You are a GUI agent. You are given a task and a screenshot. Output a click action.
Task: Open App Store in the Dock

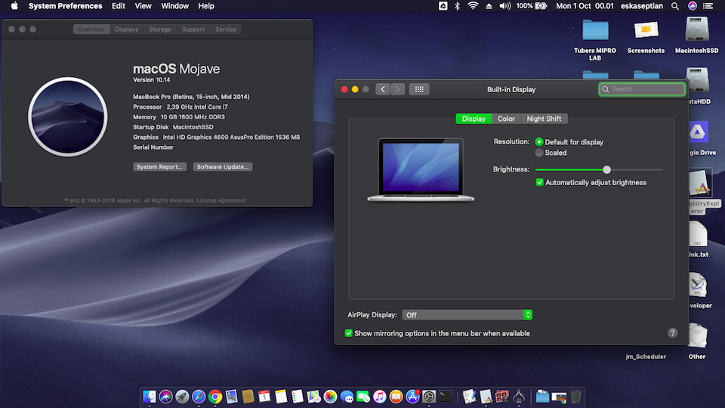pyautogui.click(x=412, y=397)
